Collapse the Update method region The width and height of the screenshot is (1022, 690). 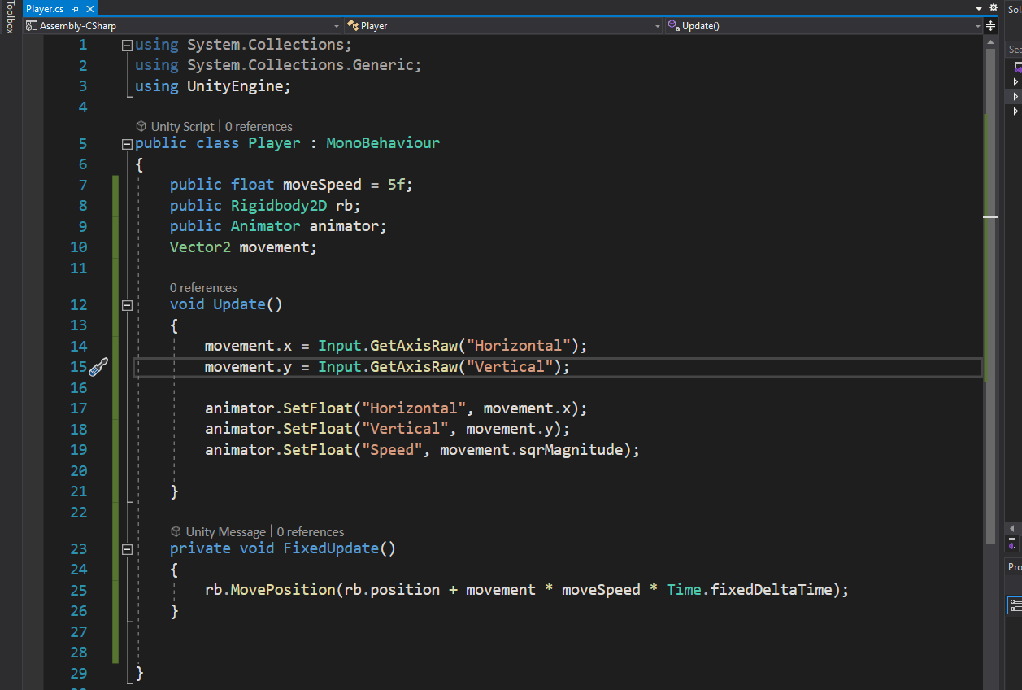click(127, 305)
